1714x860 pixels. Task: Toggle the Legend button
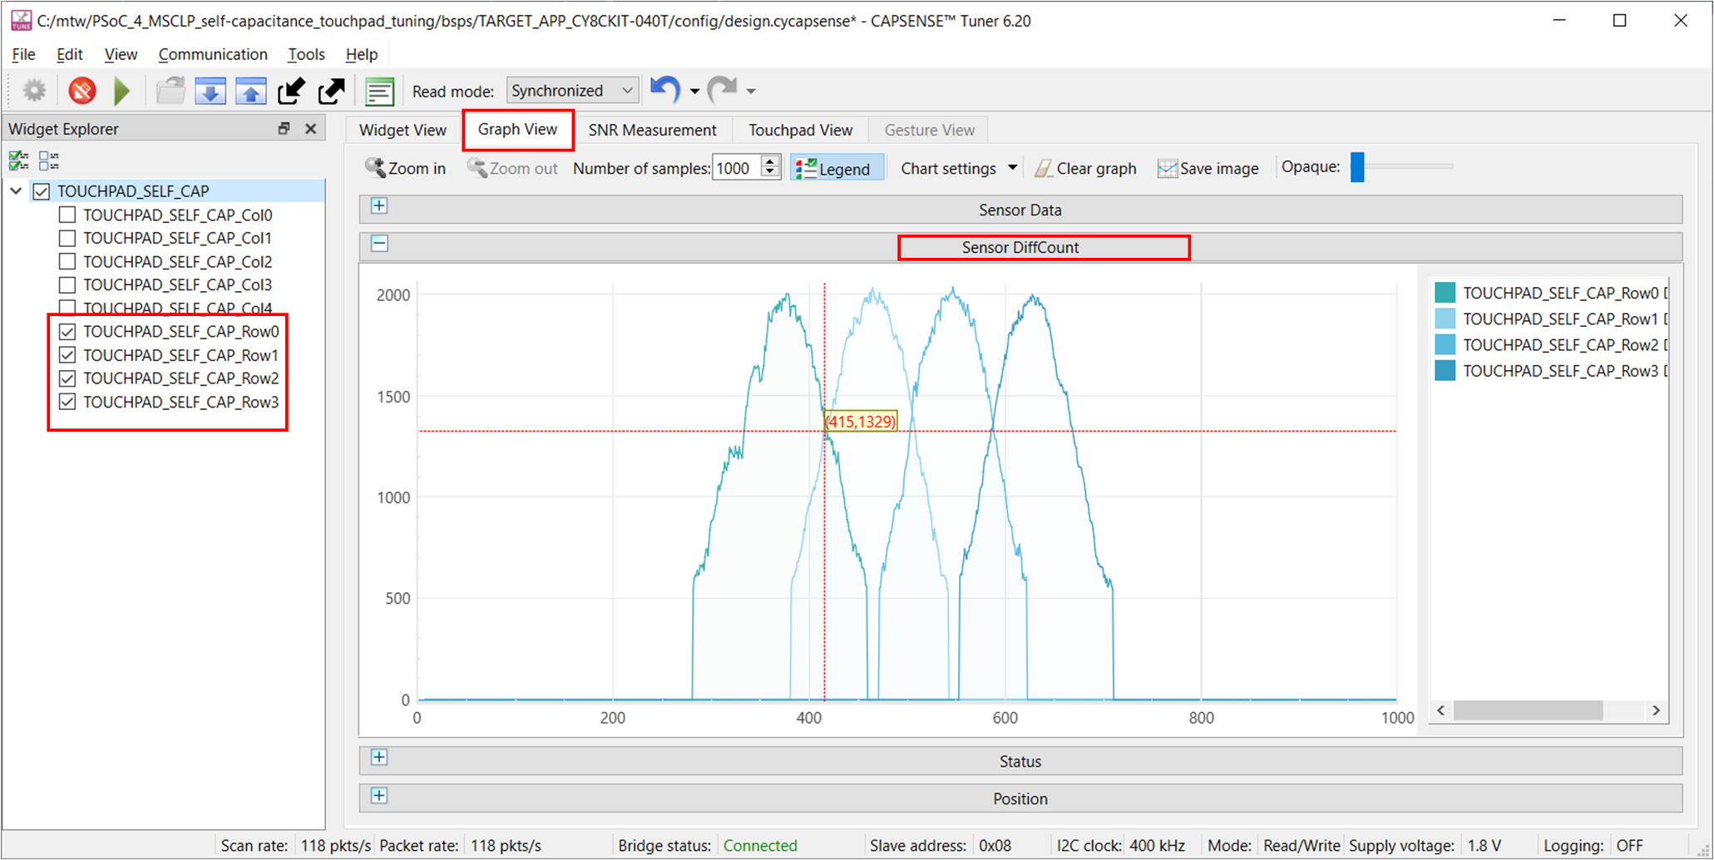coord(836,168)
